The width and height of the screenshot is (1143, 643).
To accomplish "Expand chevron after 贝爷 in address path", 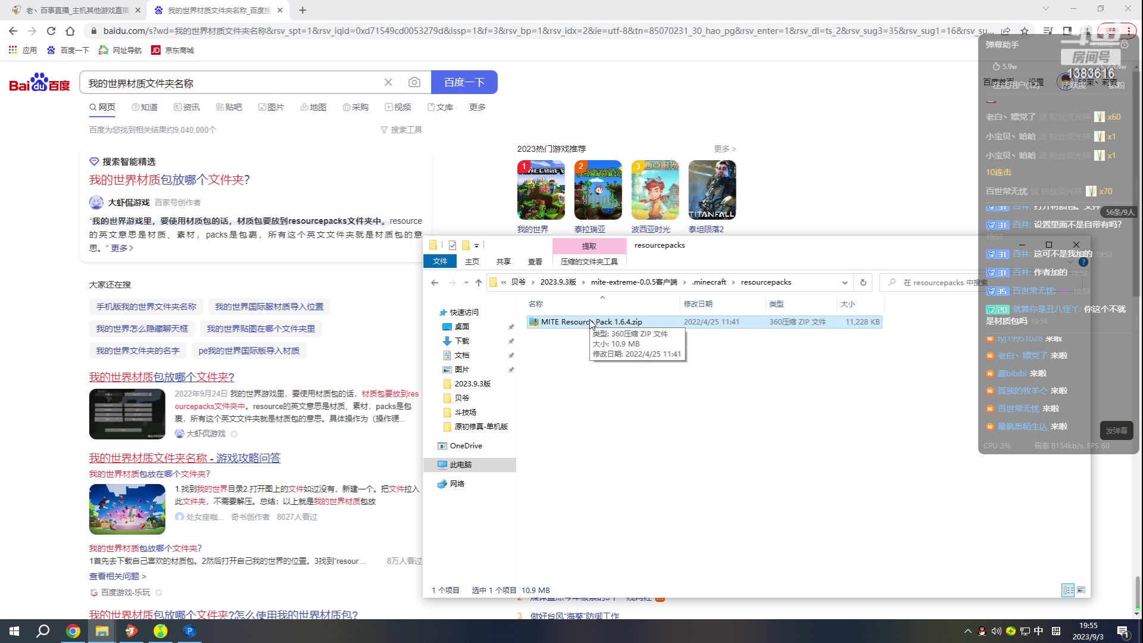I will point(533,282).
